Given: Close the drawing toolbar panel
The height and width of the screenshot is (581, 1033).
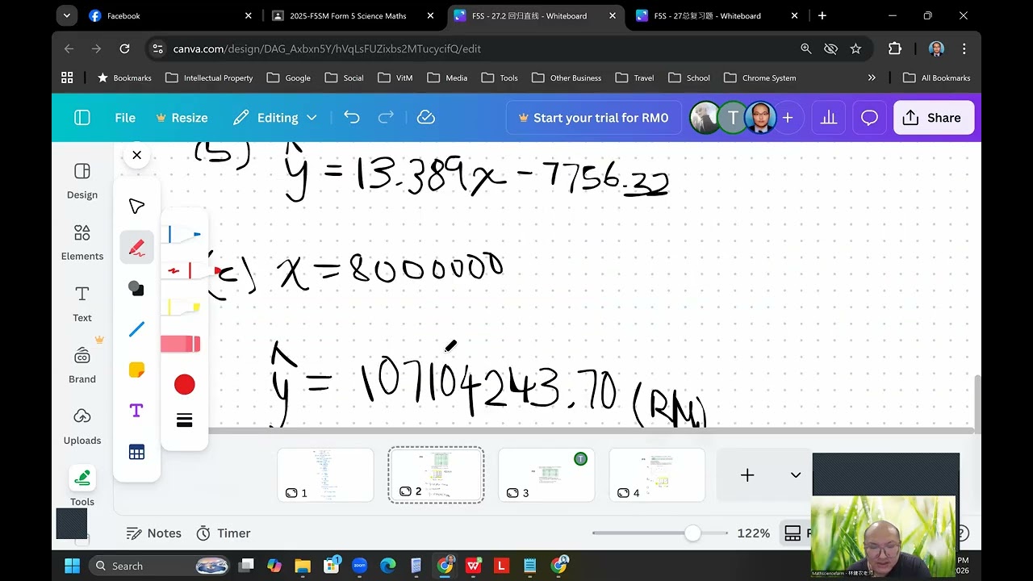Looking at the screenshot, I should (x=136, y=155).
